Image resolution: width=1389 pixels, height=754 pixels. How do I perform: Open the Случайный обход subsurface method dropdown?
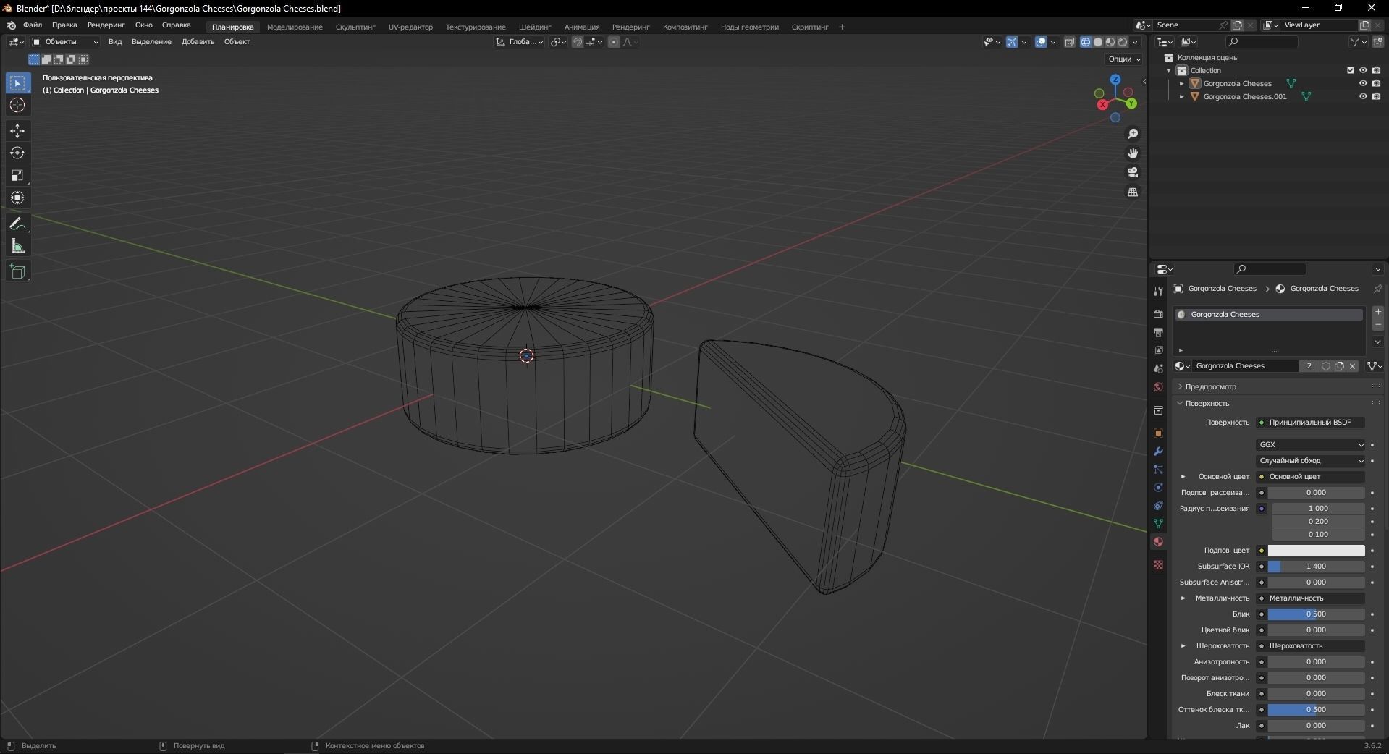(1311, 461)
